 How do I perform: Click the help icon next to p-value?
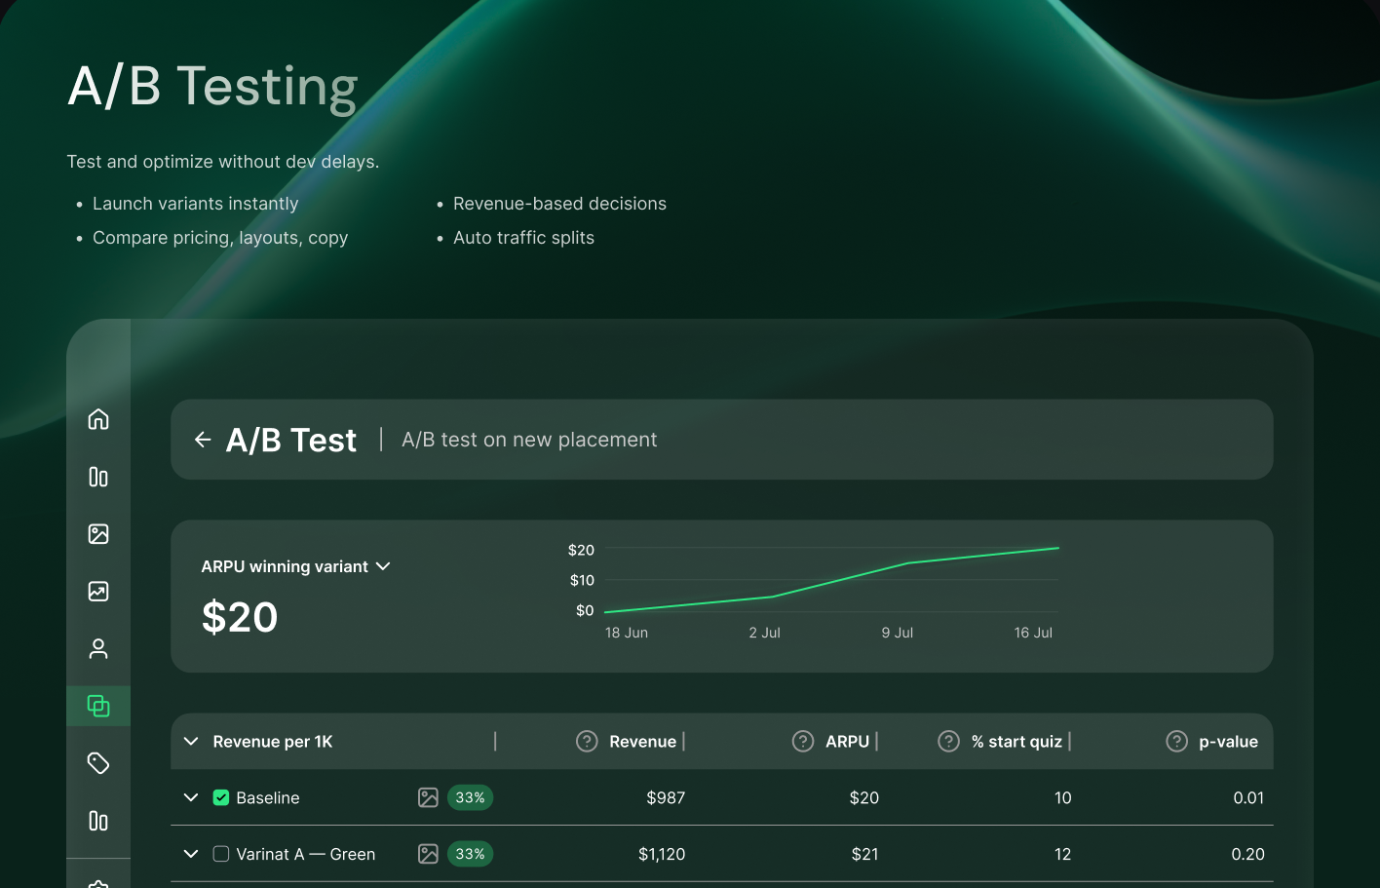point(1176,742)
